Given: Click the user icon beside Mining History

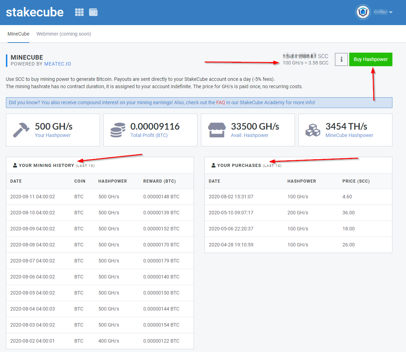Looking at the screenshot, I should [15, 166].
